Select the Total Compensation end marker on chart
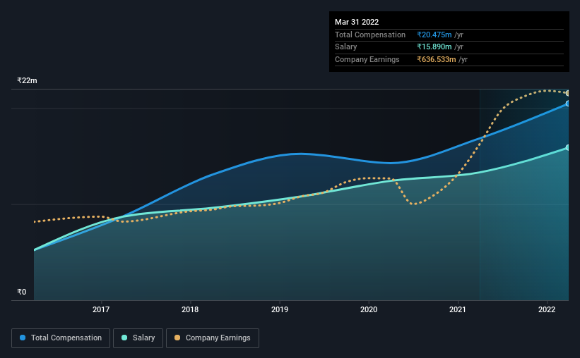 click(x=567, y=104)
